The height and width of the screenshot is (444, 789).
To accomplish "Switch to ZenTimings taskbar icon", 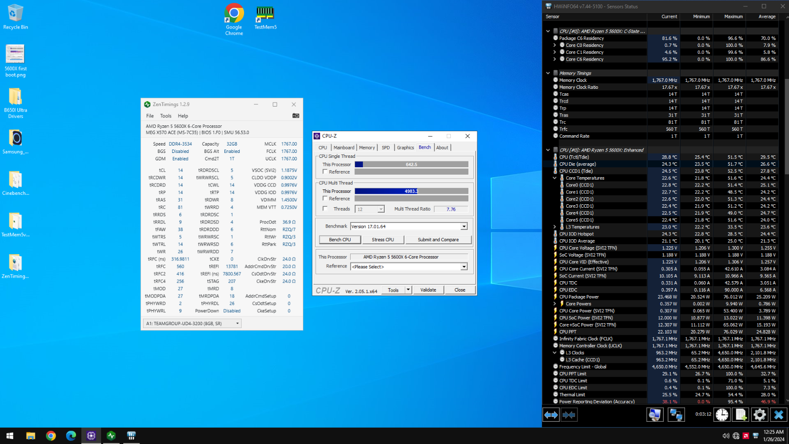I will pos(111,436).
